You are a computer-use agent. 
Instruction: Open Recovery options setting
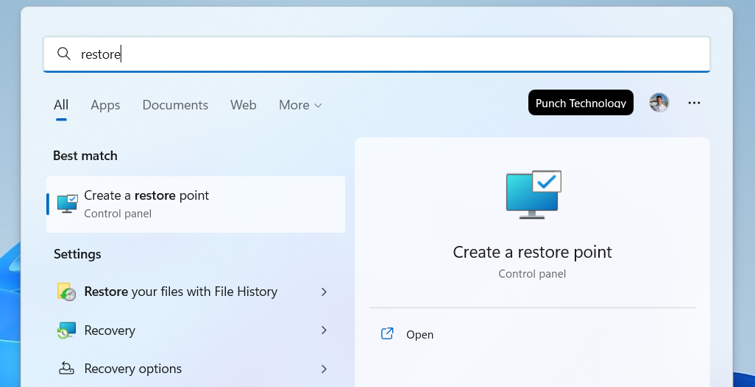(x=191, y=369)
